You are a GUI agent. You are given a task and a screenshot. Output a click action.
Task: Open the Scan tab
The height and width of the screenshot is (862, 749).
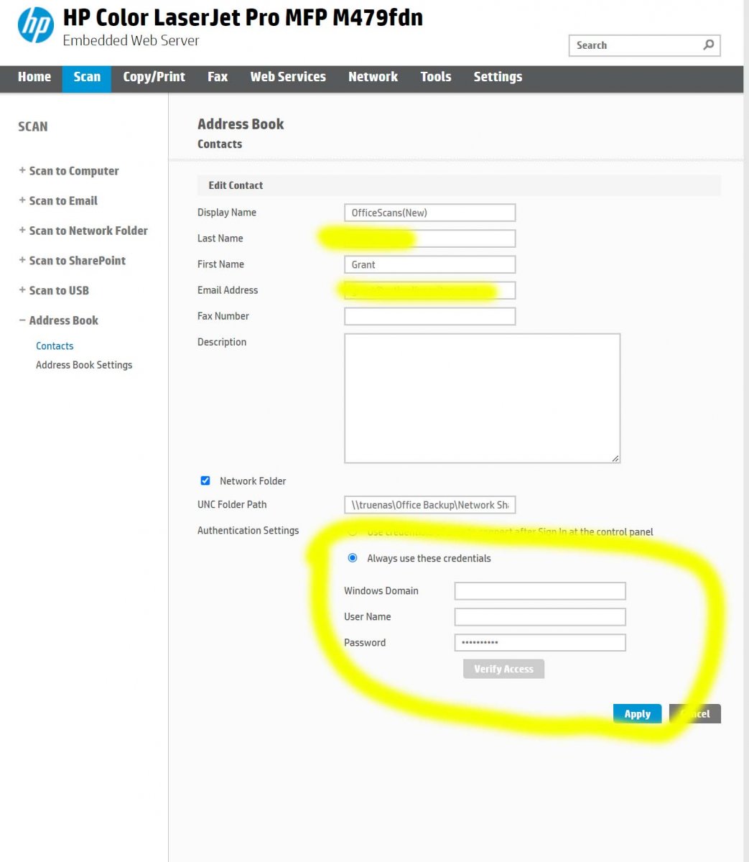[87, 78]
